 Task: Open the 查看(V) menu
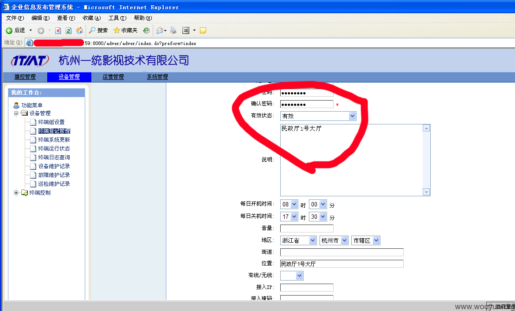tap(66, 18)
